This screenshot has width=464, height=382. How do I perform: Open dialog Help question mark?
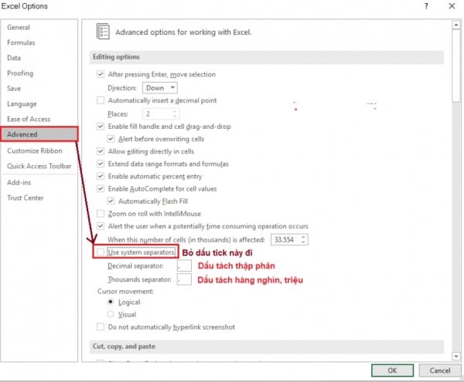pos(426,6)
